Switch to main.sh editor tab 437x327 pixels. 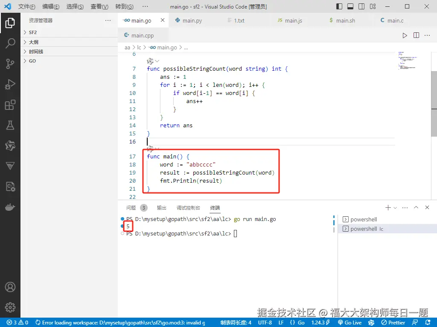(x=345, y=20)
